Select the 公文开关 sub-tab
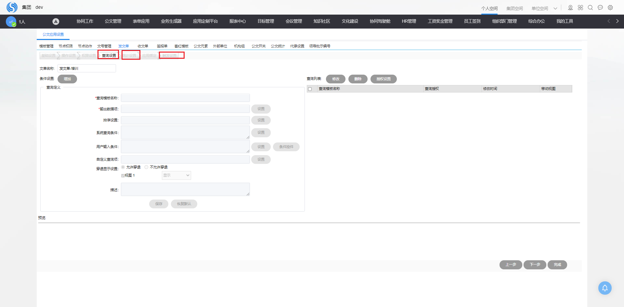This screenshot has width=624, height=307. (x=259, y=46)
